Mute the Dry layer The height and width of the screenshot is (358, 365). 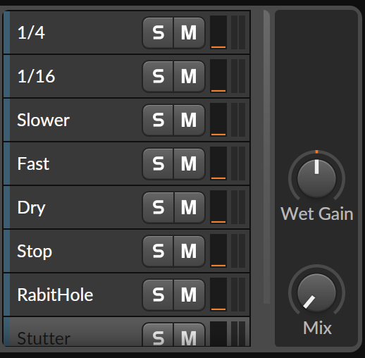click(189, 207)
